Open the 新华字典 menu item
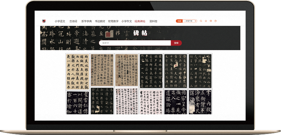 (86, 21)
